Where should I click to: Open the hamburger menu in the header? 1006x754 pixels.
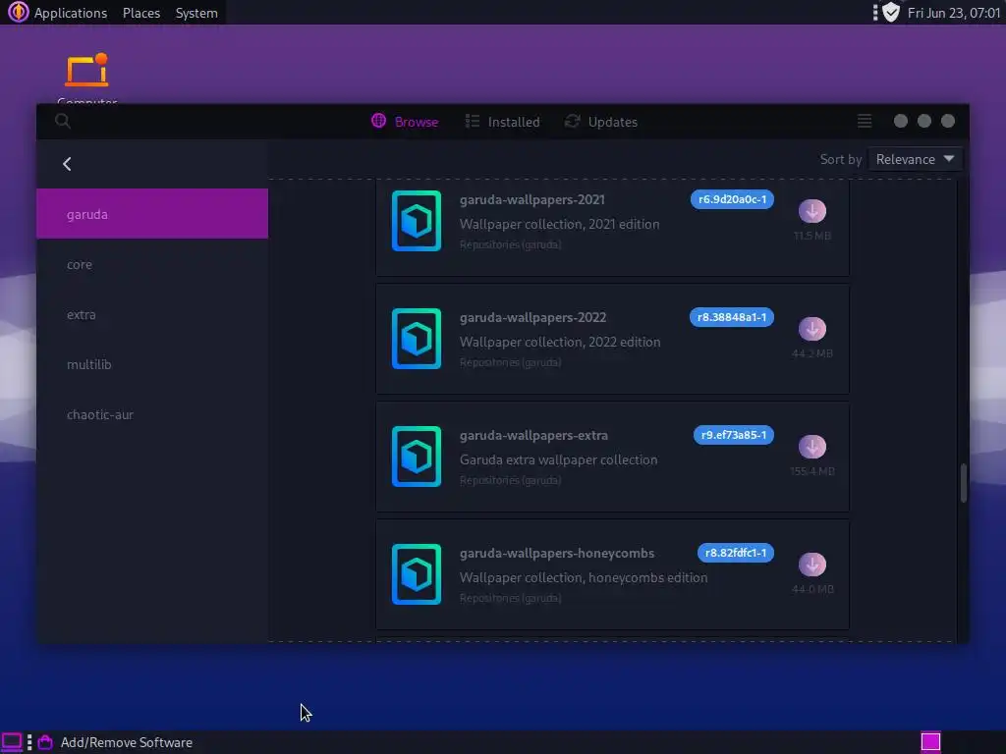[x=865, y=121]
